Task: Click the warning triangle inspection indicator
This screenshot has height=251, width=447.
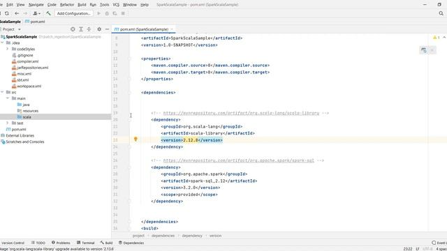Action: (436, 38)
